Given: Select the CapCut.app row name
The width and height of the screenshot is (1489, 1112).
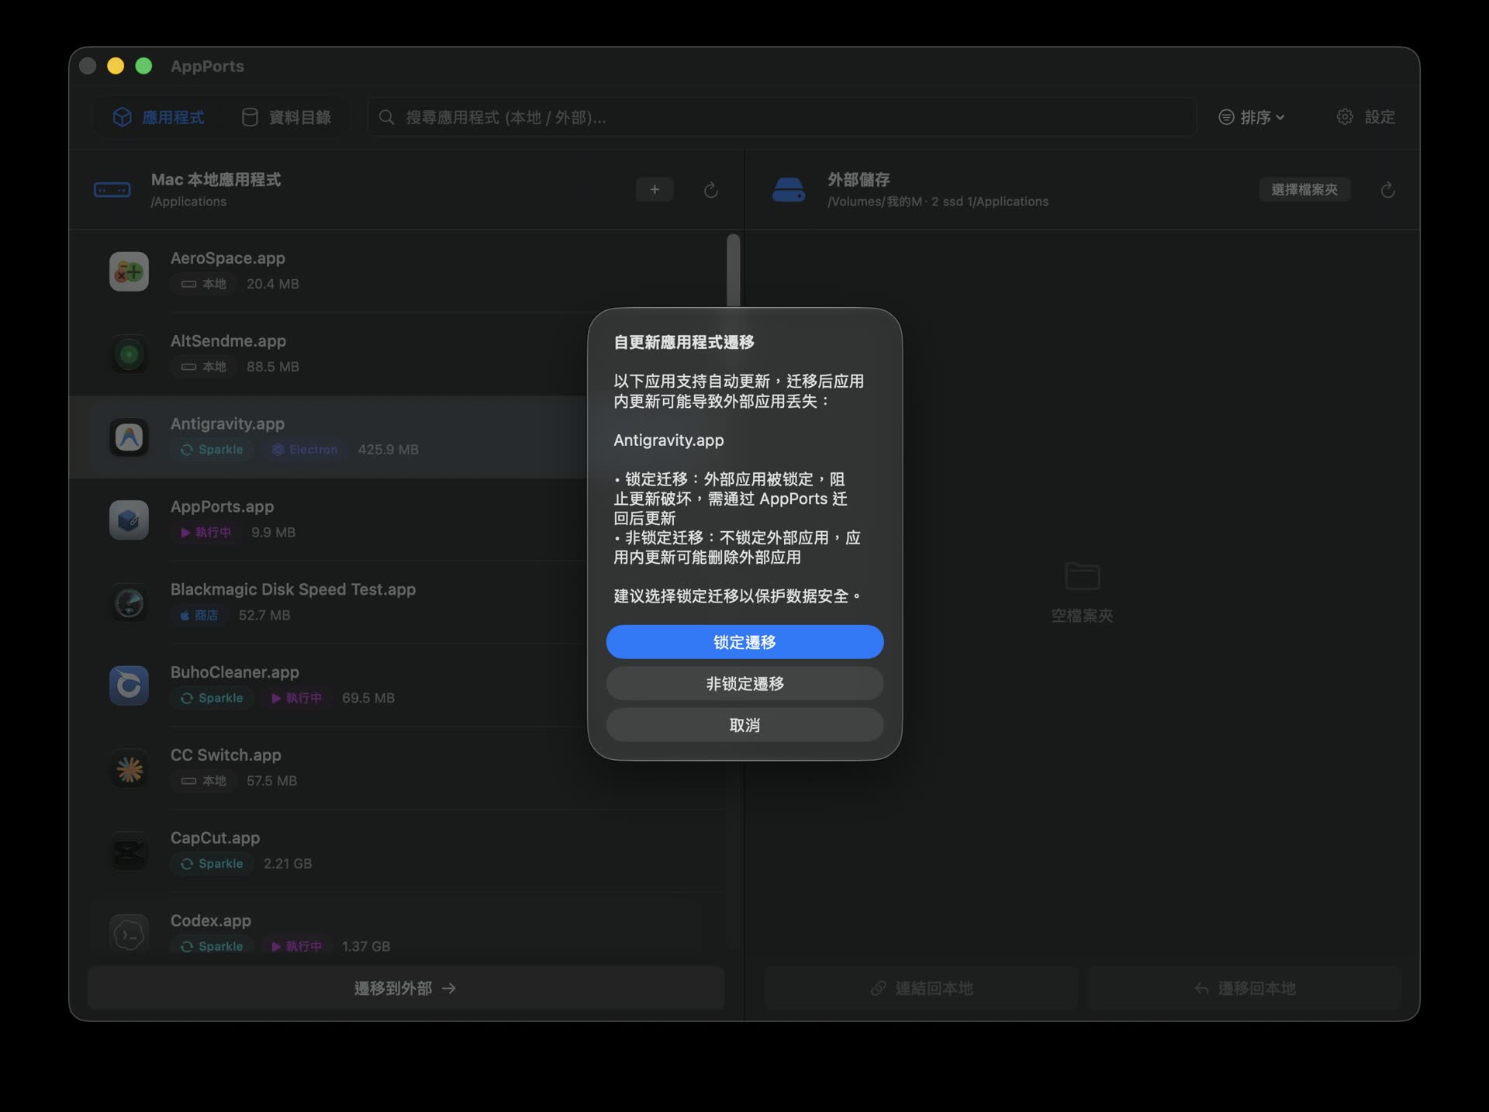Looking at the screenshot, I should pyautogui.click(x=216, y=838).
